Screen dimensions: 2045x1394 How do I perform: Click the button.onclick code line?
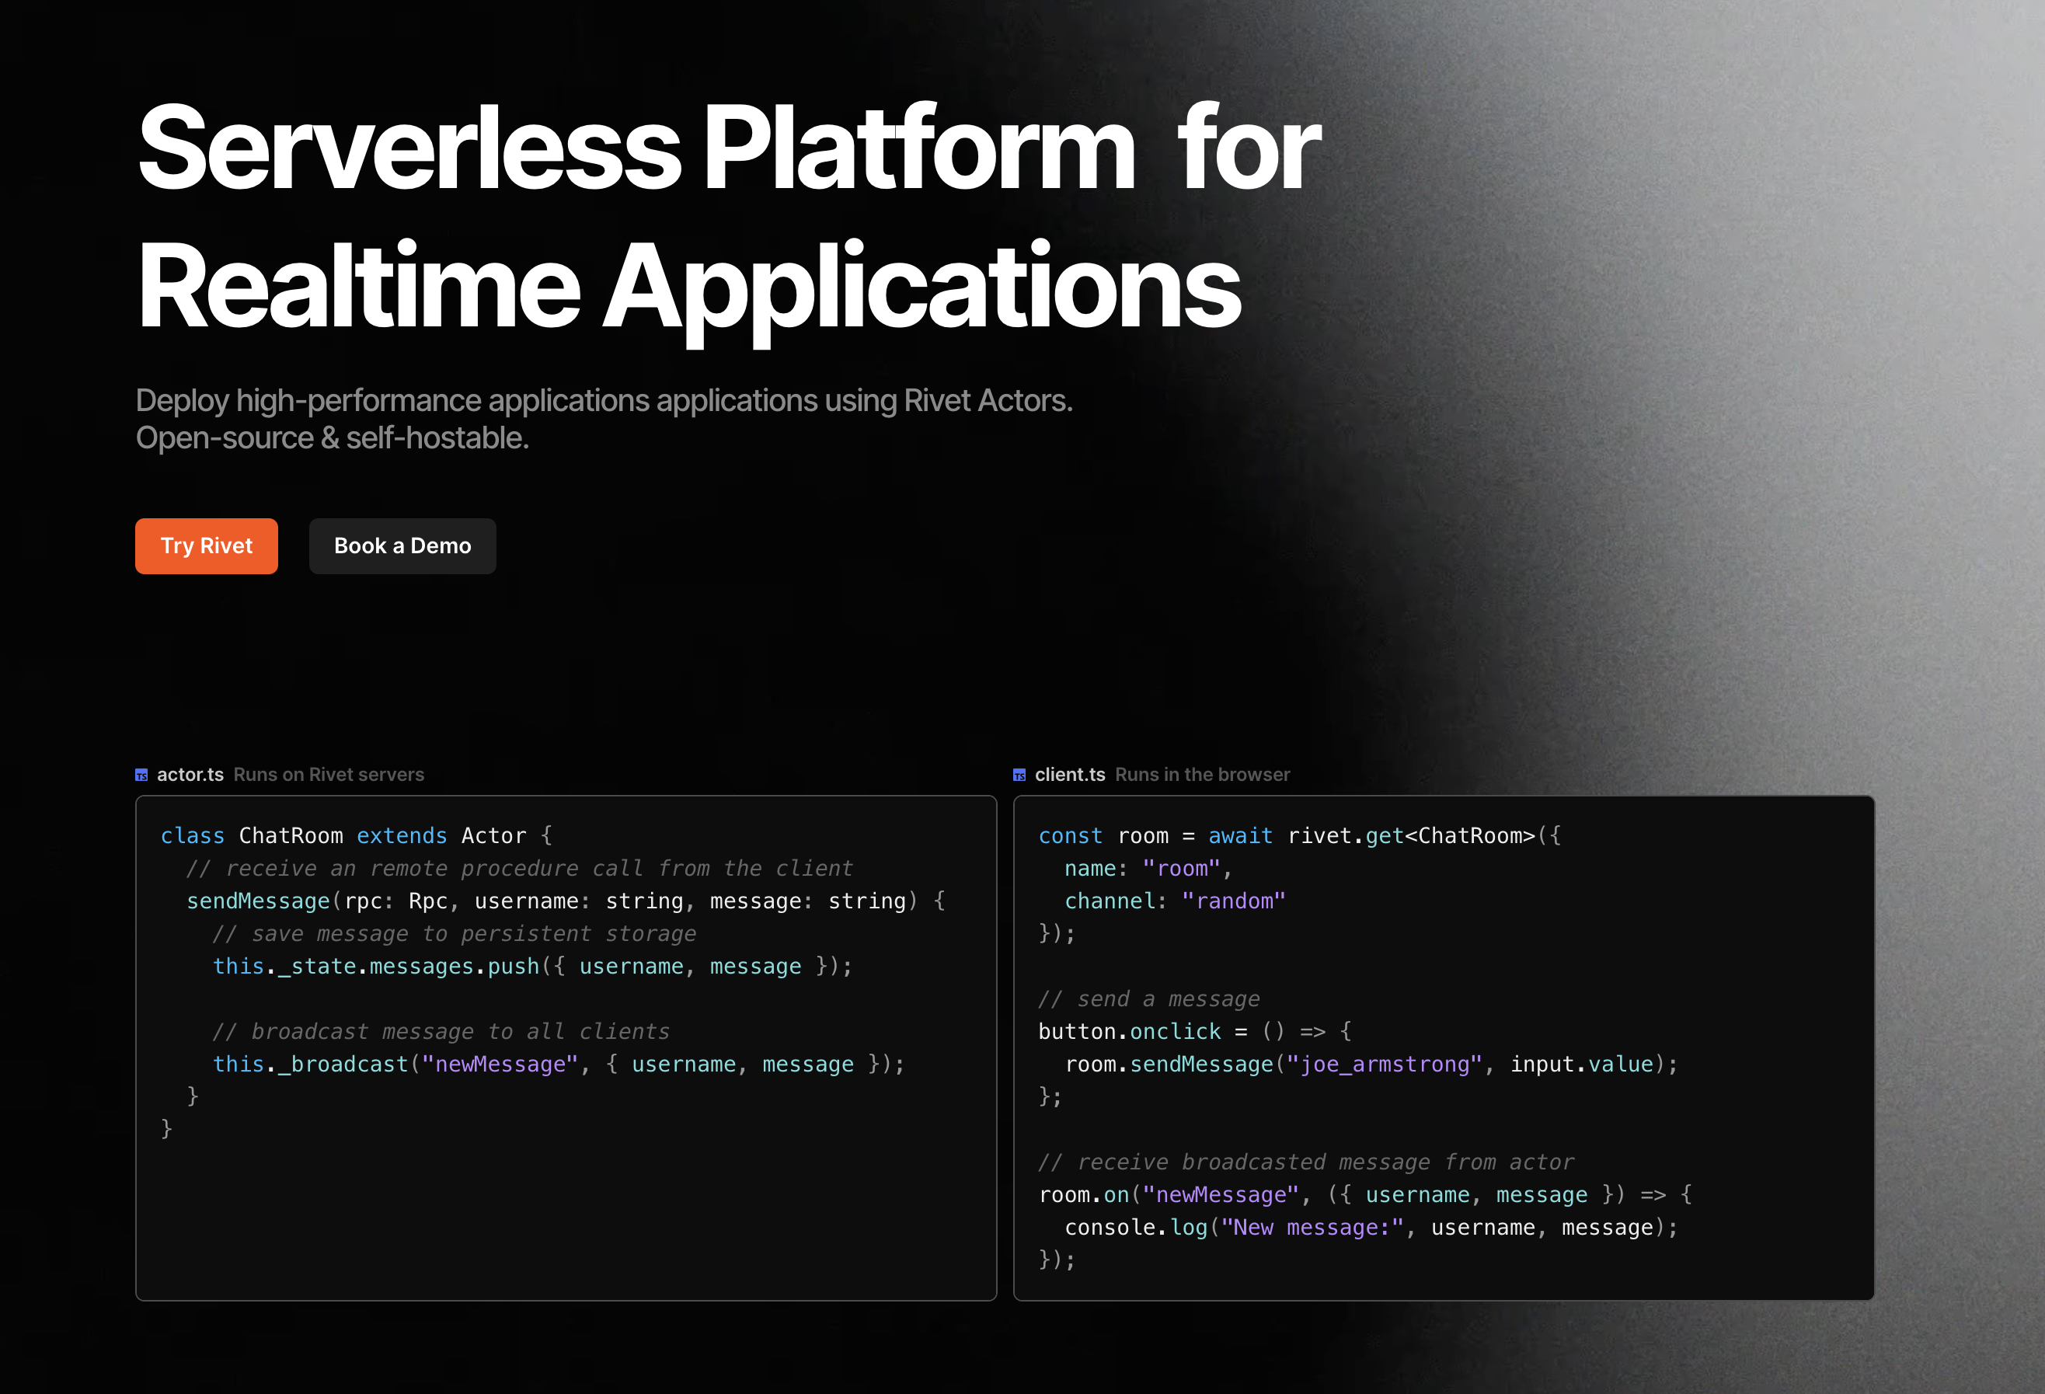coord(1195,1031)
